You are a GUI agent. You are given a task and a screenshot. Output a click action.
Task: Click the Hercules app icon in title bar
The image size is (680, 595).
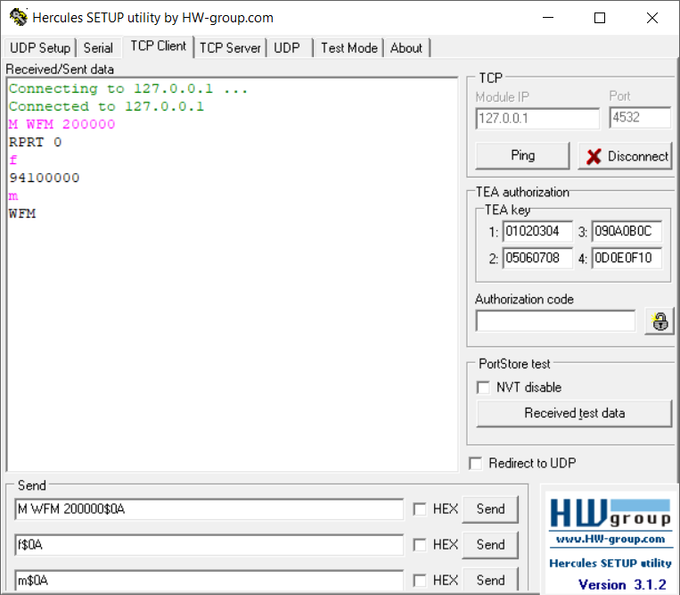pyautogui.click(x=18, y=18)
